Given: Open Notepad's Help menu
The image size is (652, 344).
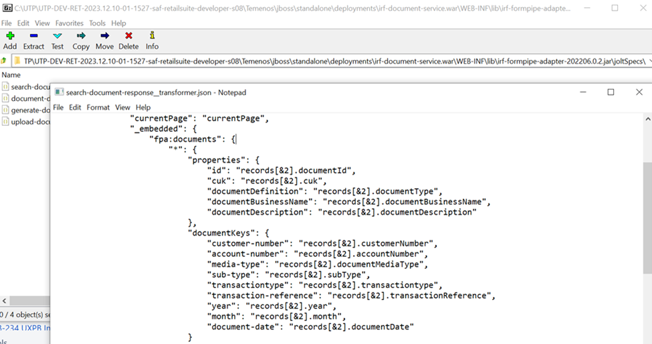Looking at the screenshot, I should point(143,107).
